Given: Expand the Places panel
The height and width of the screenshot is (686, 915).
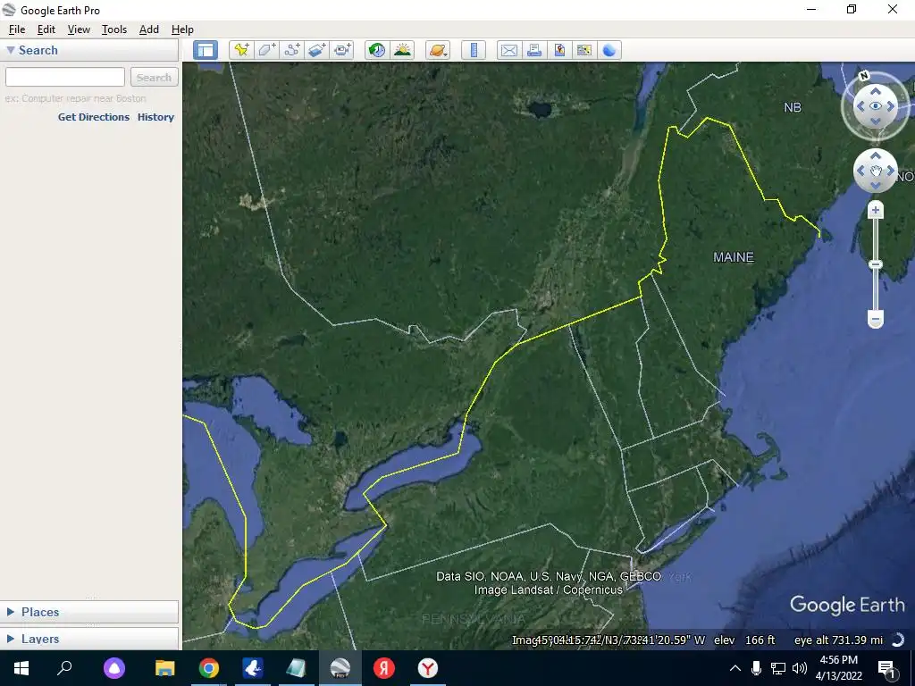Looking at the screenshot, I should click(x=11, y=611).
